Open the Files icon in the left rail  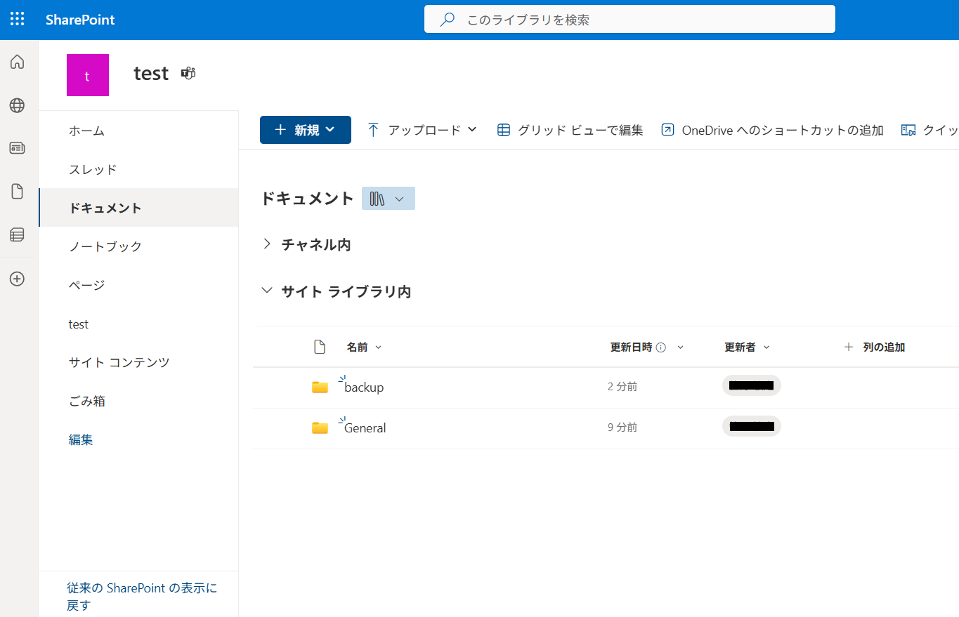point(16,191)
